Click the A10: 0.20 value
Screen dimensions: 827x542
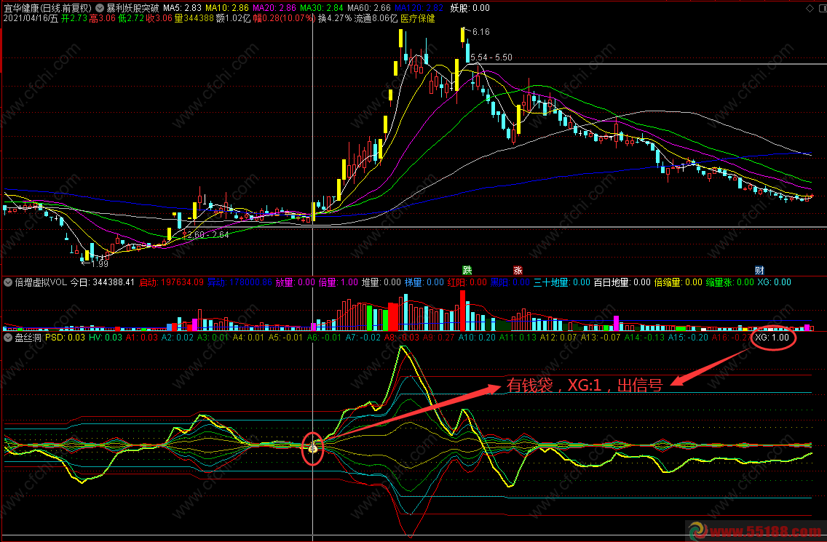click(478, 338)
